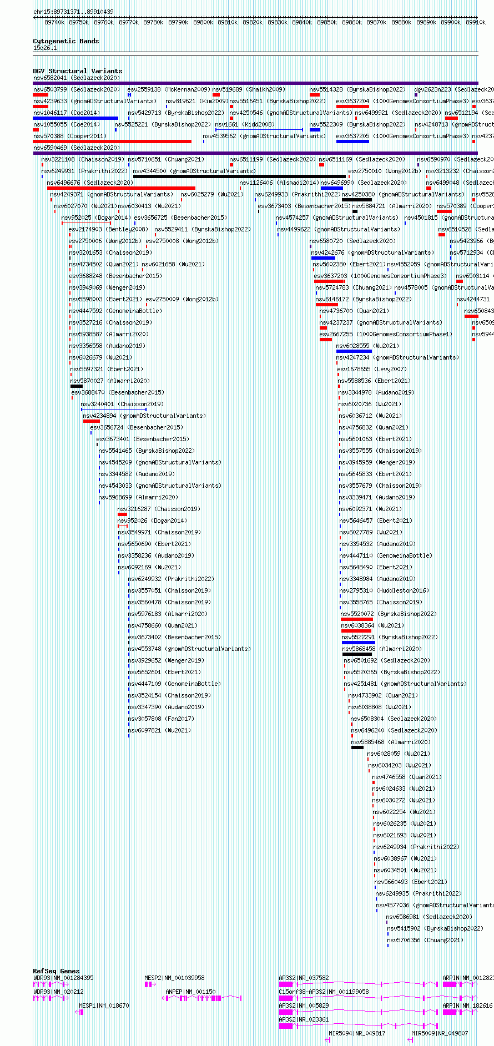Click the DGV Structural Variants track title
Image resolution: width=494 pixels, height=1046 pixels.
click(78, 71)
